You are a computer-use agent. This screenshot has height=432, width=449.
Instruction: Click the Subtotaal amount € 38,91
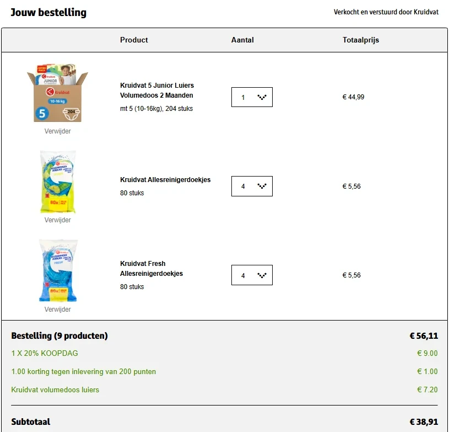pos(424,422)
